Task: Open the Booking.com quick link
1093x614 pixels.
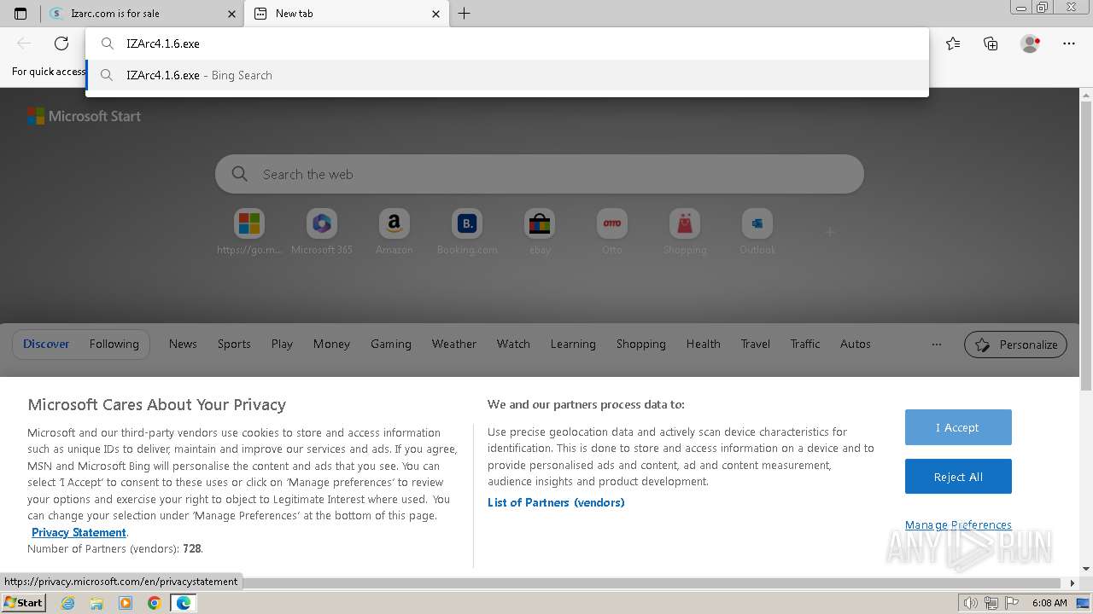Action: pyautogui.click(x=467, y=232)
